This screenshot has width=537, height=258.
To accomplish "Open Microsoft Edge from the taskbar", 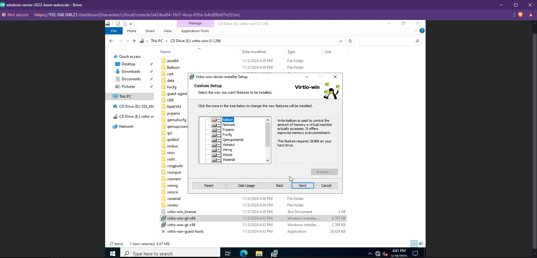I will tap(243, 253).
